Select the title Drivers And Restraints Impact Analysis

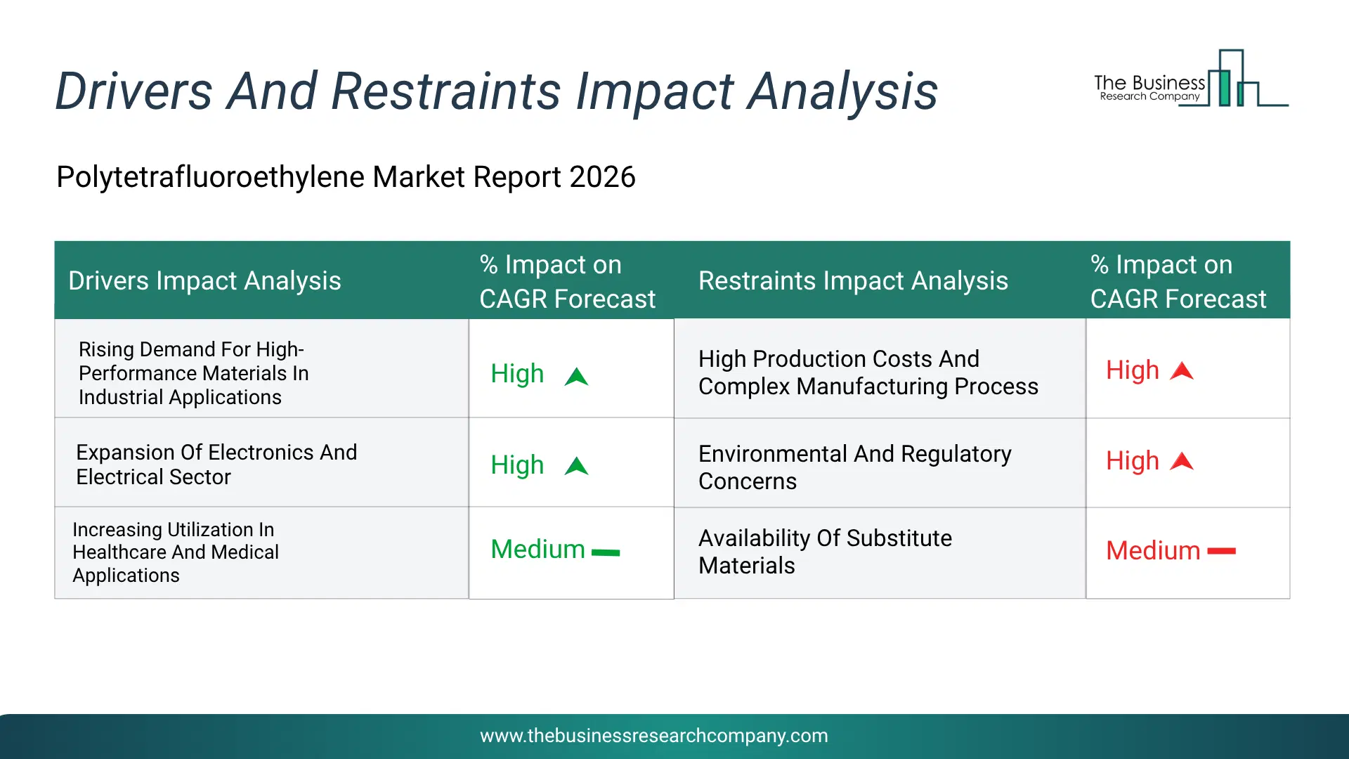[497, 91]
